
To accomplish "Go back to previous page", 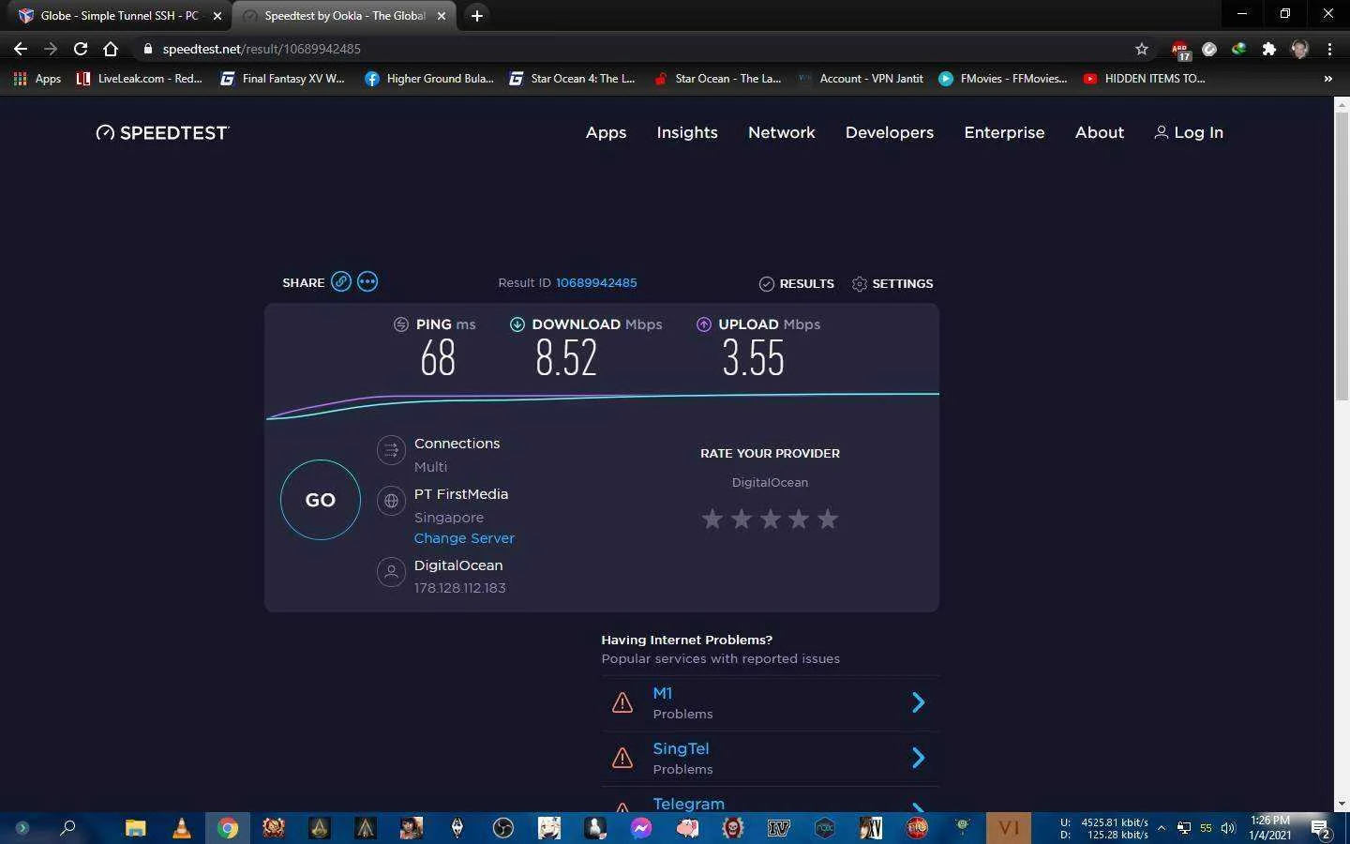I will (21, 49).
